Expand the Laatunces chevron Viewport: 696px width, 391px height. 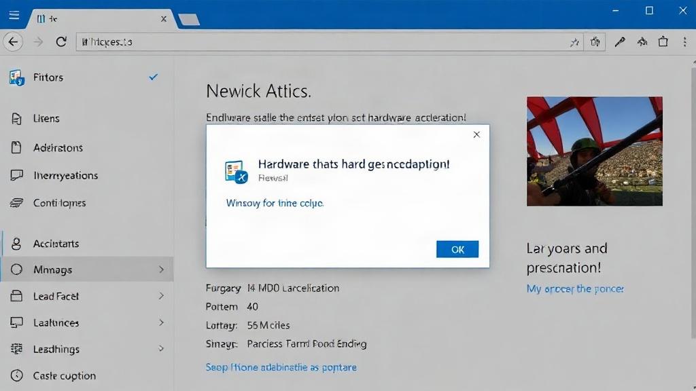[x=161, y=322]
